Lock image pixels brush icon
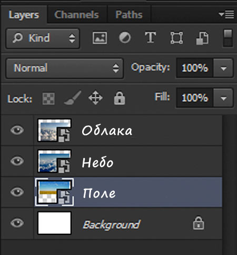Viewport: 237px width, 255px height. tap(73, 98)
